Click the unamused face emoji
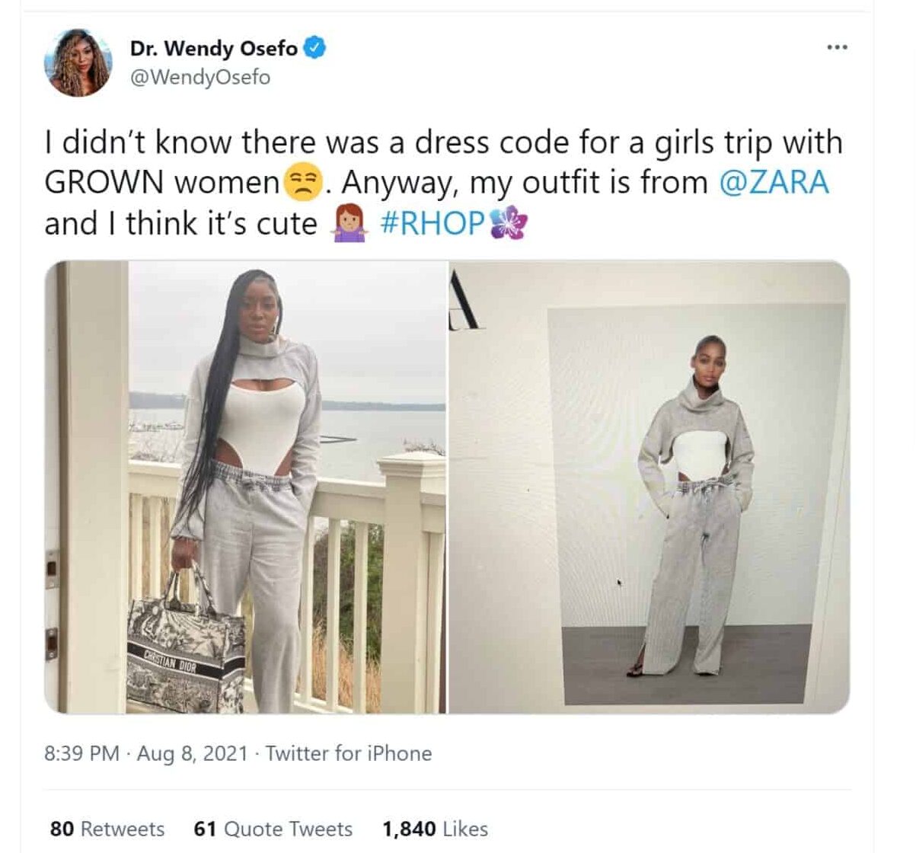 (x=302, y=184)
